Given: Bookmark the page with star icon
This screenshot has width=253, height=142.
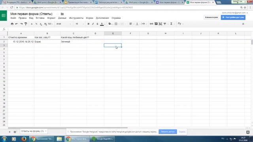Looking at the screenshot, I should (245, 7).
